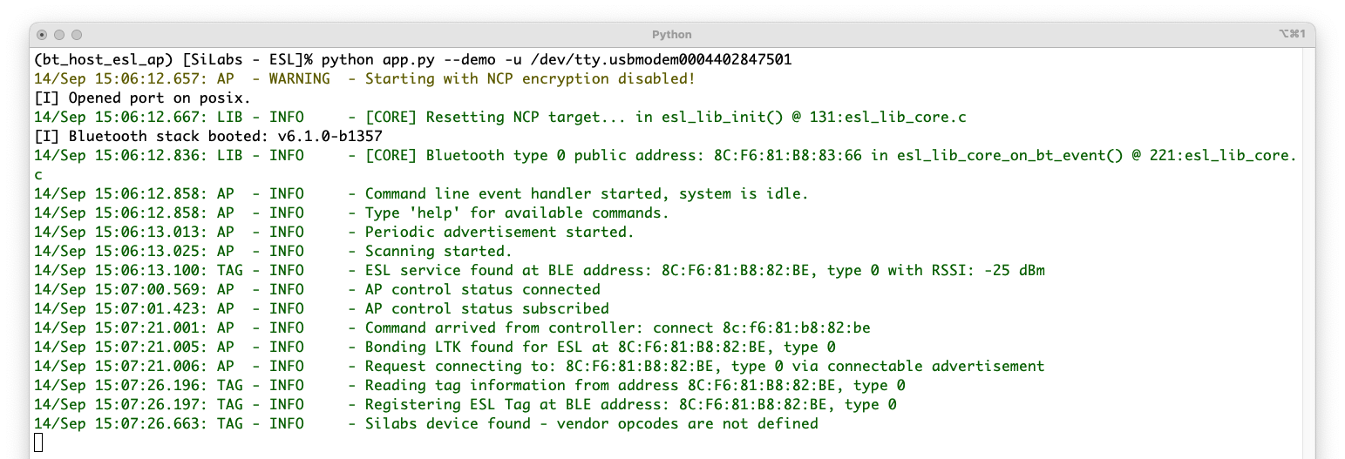Screen dimensions: 1345x459
Task: Click 'AP control status subscribed' line
Action: 486,309
